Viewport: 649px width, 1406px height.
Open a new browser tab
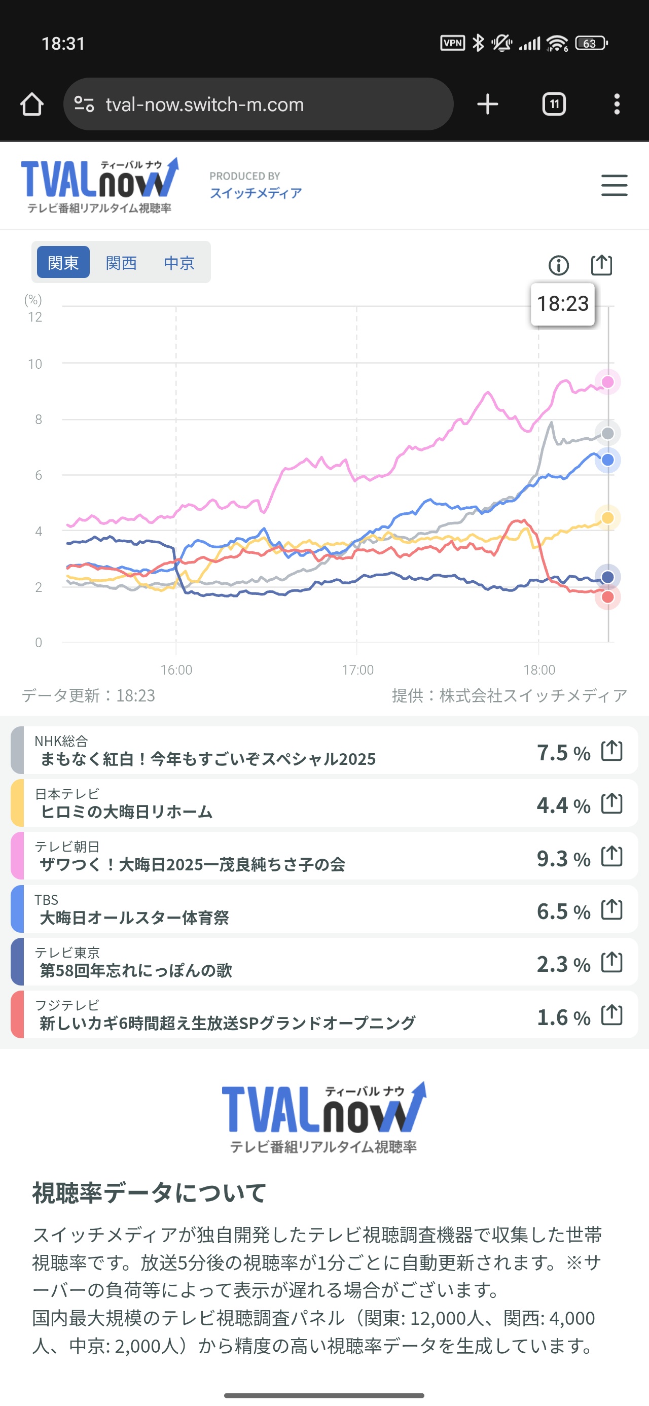487,104
